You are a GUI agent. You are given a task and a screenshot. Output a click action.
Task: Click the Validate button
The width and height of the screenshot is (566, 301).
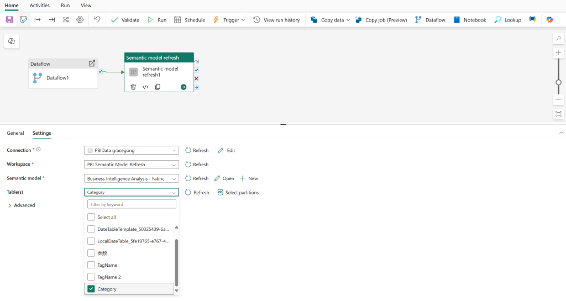click(125, 20)
